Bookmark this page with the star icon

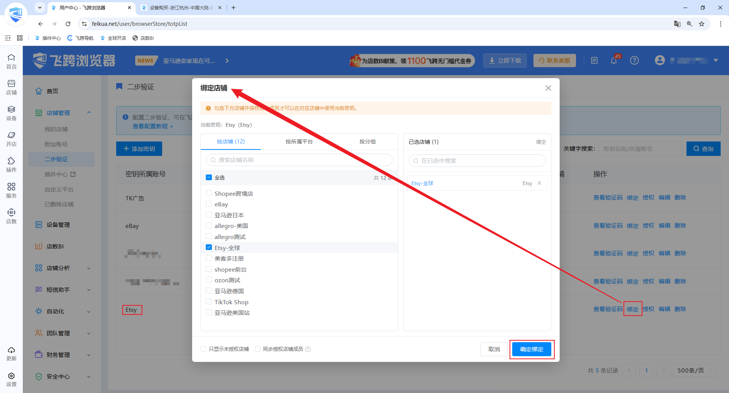click(x=702, y=24)
